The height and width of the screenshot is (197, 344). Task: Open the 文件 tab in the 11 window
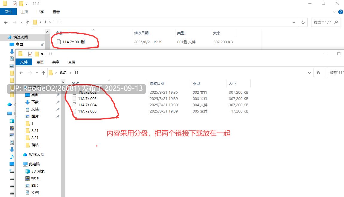click(24, 62)
